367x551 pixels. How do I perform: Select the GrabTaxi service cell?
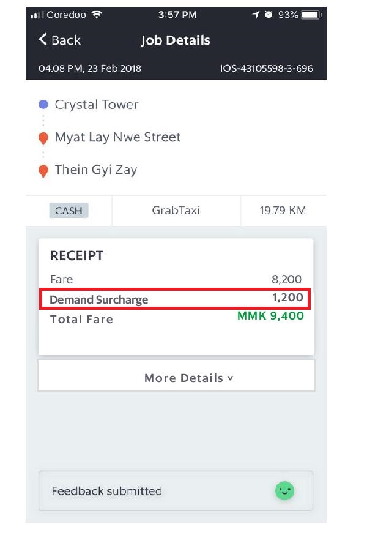tap(176, 211)
